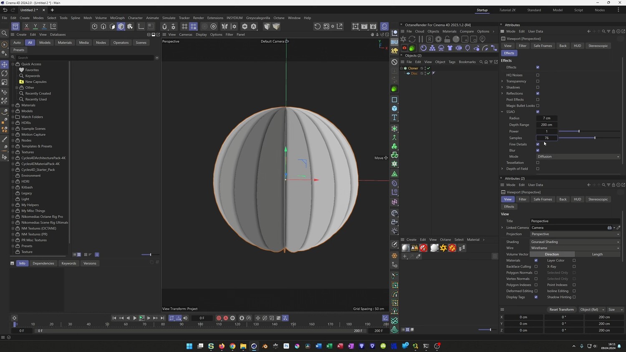Click the purple balloon icon
The image size is (626, 352).
[467, 48]
